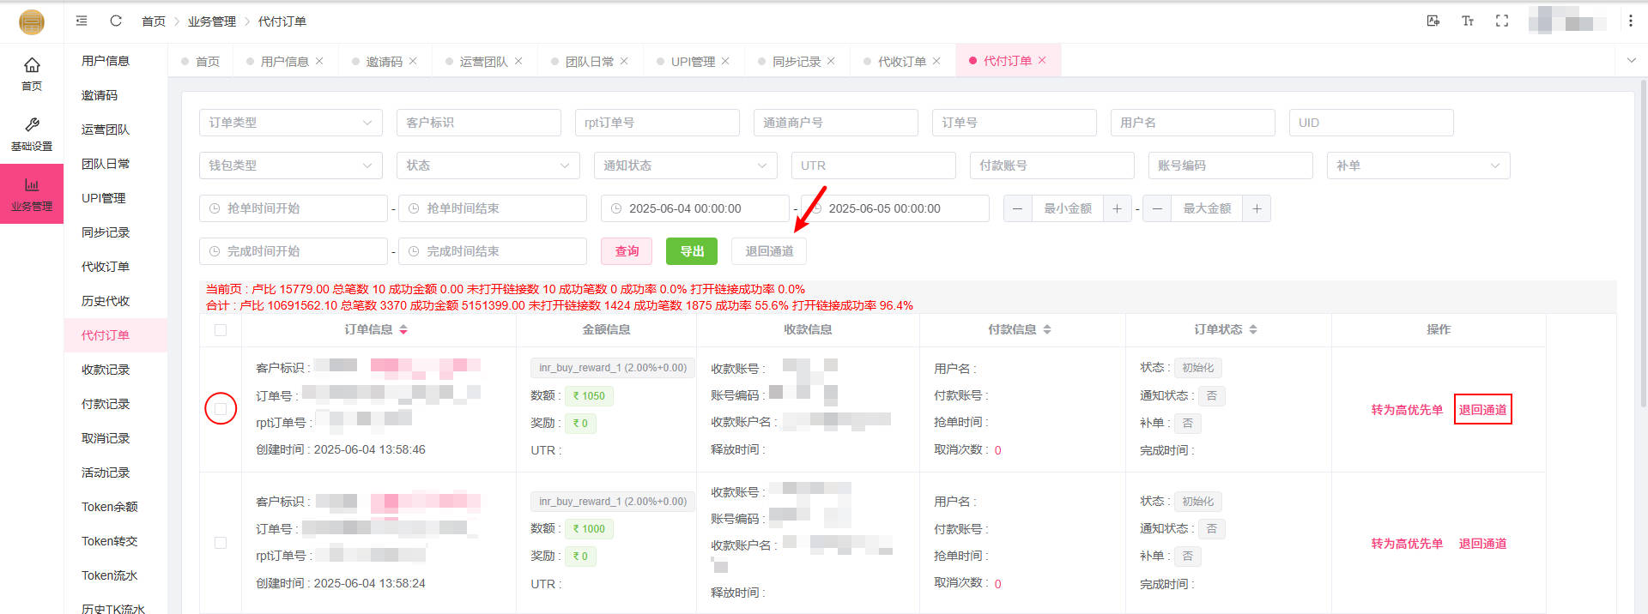
Task: Close the 代收订单 tab
Action: (x=936, y=61)
